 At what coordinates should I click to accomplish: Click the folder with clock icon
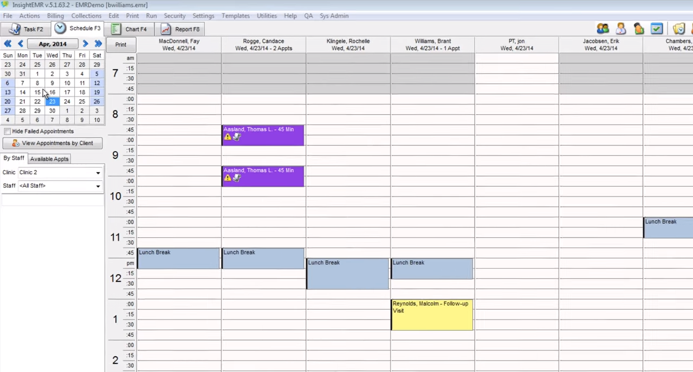click(679, 29)
